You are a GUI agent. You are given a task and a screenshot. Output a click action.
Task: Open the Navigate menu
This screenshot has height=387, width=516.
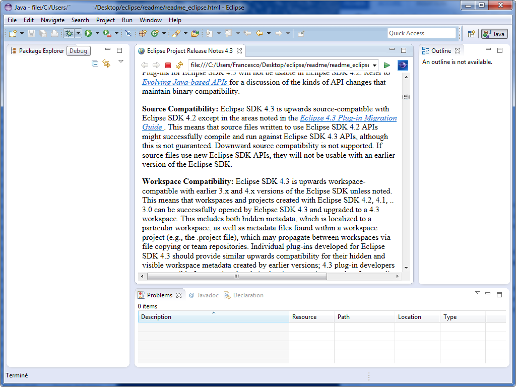coord(52,20)
